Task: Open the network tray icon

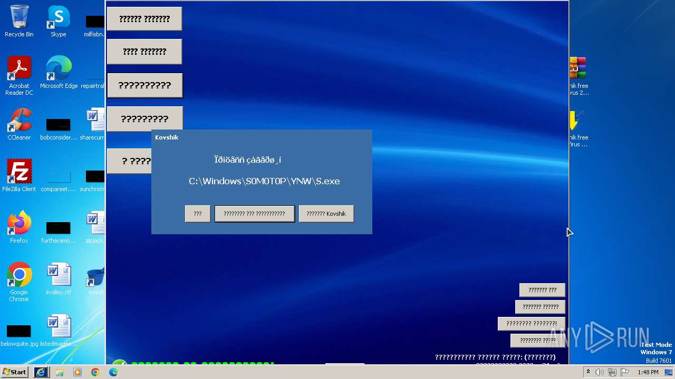Action: [612, 372]
